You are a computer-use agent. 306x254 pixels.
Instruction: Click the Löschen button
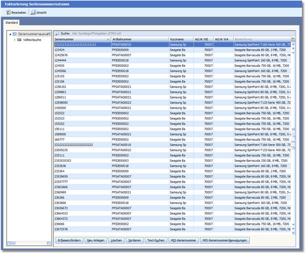pyautogui.click(x=116, y=241)
